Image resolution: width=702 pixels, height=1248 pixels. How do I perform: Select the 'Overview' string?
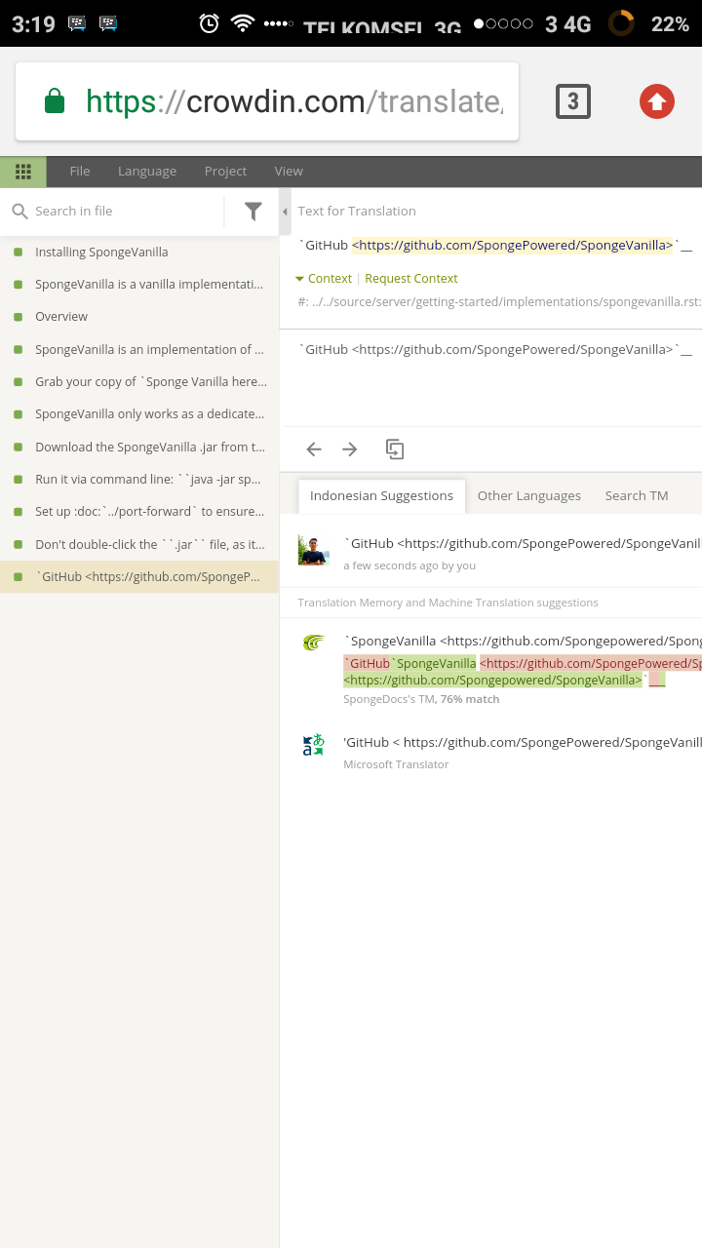(x=139, y=316)
